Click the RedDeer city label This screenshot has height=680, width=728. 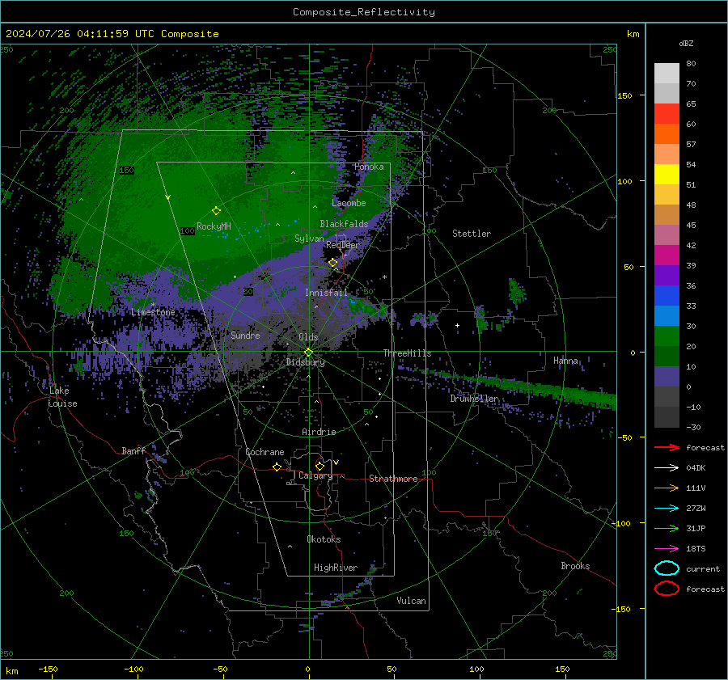pyautogui.click(x=343, y=245)
